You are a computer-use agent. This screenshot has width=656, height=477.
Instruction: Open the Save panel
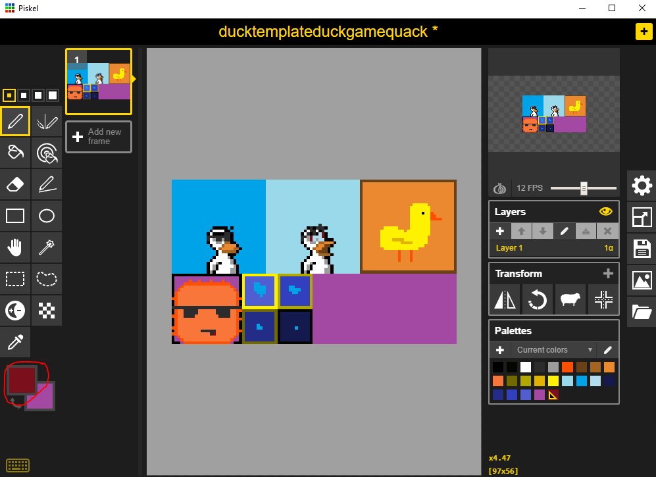click(x=642, y=249)
